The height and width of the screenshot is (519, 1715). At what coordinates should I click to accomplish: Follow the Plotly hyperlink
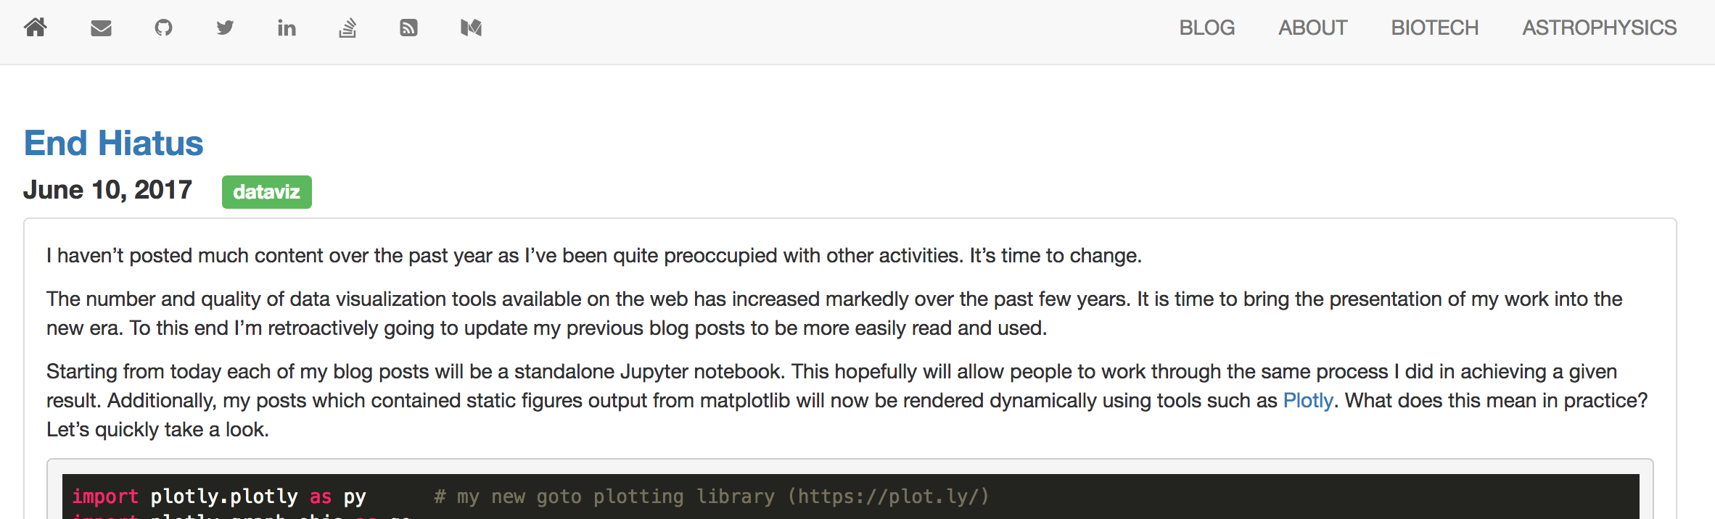click(1308, 401)
